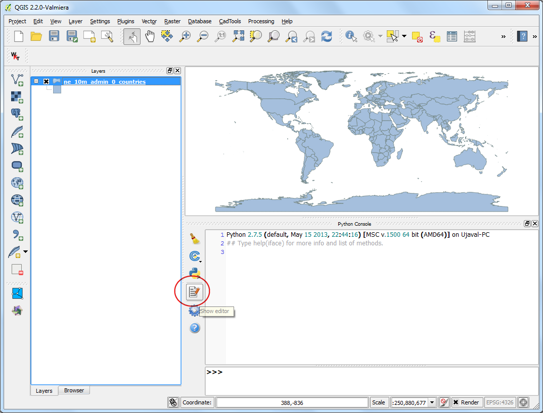Open the Vector menu
This screenshot has width=543, height=413.
click(149, 21)
